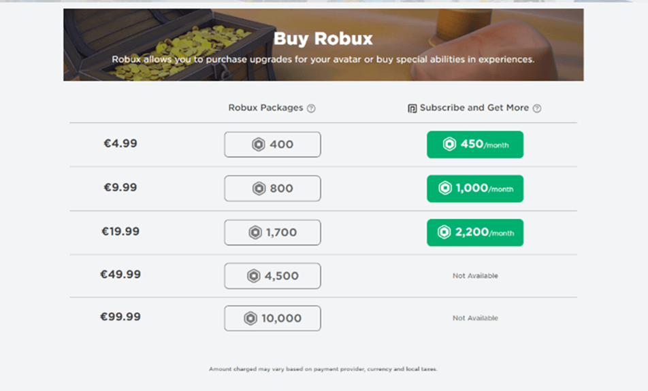Image resolution: width=648 pixels, height=391 pixels.
Task: Click the Robux icon on 2,200/month button
Action: [444, 233]
